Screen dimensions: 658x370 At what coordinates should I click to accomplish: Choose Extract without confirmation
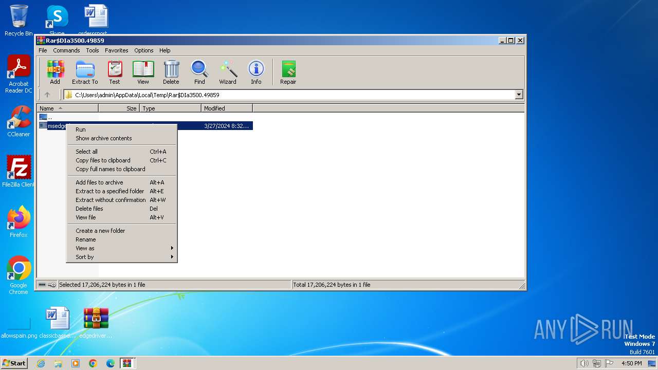click(x=122, y=200)
